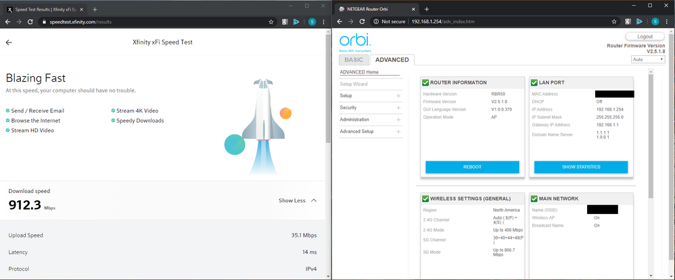Viewport: 675px width, 280px height.
Task: Expand the Setup menu section
Action: coord(398,96)
